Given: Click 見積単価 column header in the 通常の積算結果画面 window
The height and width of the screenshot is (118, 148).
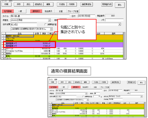Looking at the screenshot, I should 117,103.
